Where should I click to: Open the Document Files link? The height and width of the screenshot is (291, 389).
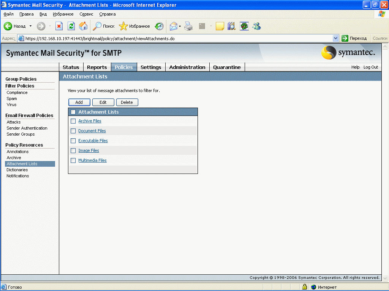point(92,131)
